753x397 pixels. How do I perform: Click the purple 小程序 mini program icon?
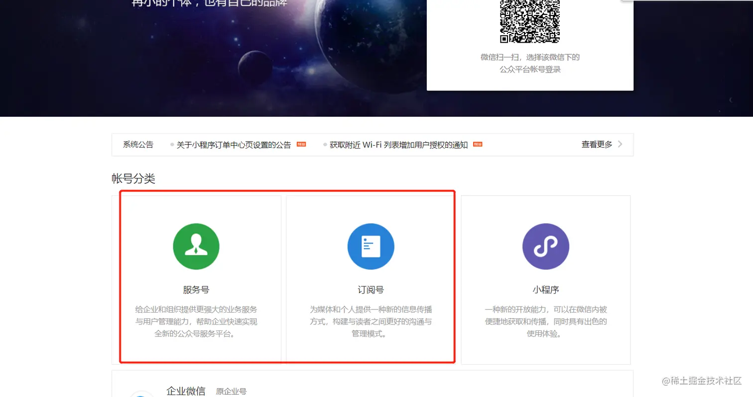coord(546,246)
